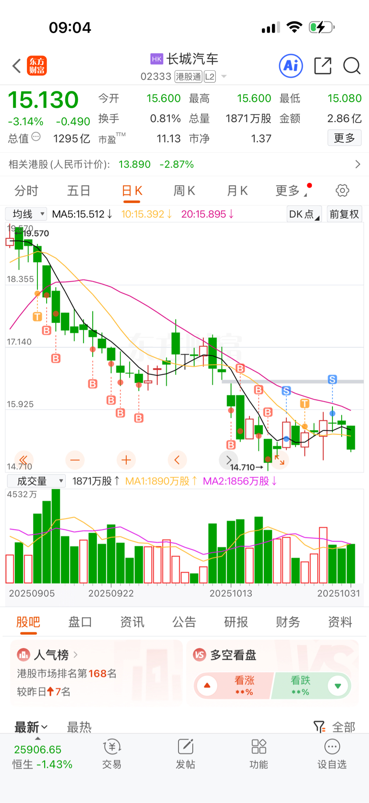Tap the current price 15.130
This screenshot has width=369, height=803.
43,100
